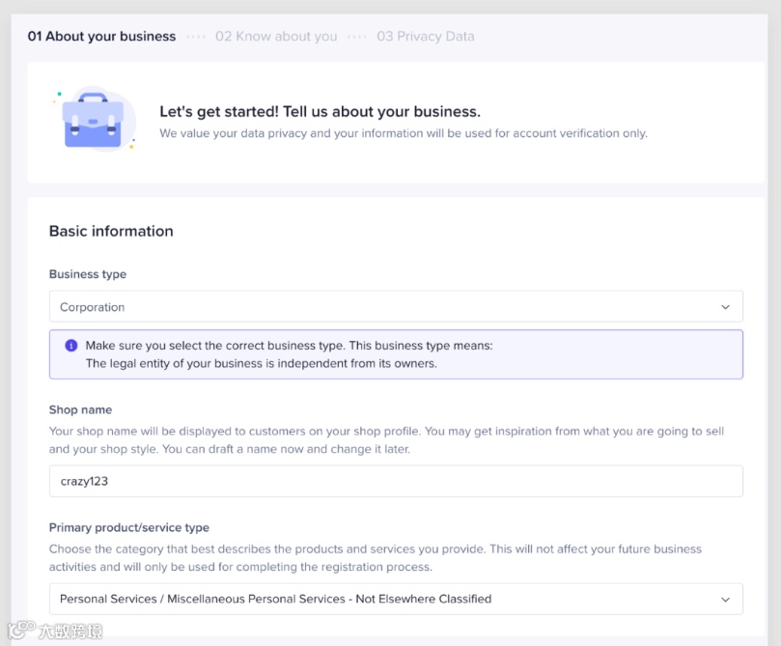Switch to the 02 Know about you step
The width and height of the screenshot is (781, 646).
276,37
